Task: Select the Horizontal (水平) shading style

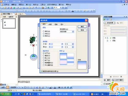Action: 44,53
